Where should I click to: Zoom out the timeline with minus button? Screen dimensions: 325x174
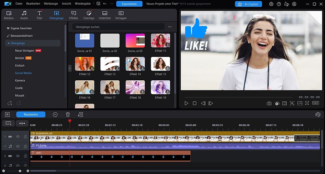(x=4, y=171)
